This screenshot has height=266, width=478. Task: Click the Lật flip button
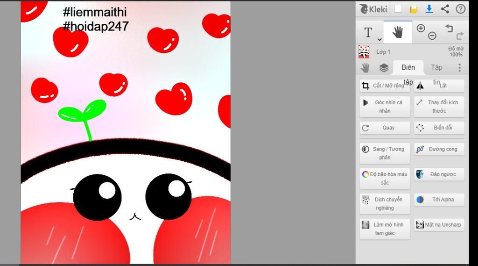pyautogui.click(x=439, y=86)
